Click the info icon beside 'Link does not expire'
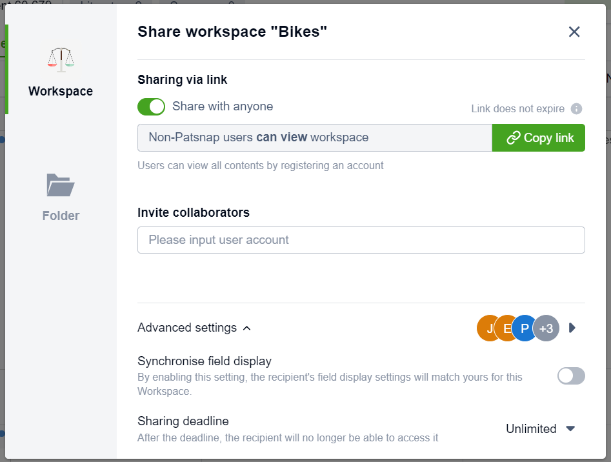This screenshot has height=462, width=611. point(577,108)
